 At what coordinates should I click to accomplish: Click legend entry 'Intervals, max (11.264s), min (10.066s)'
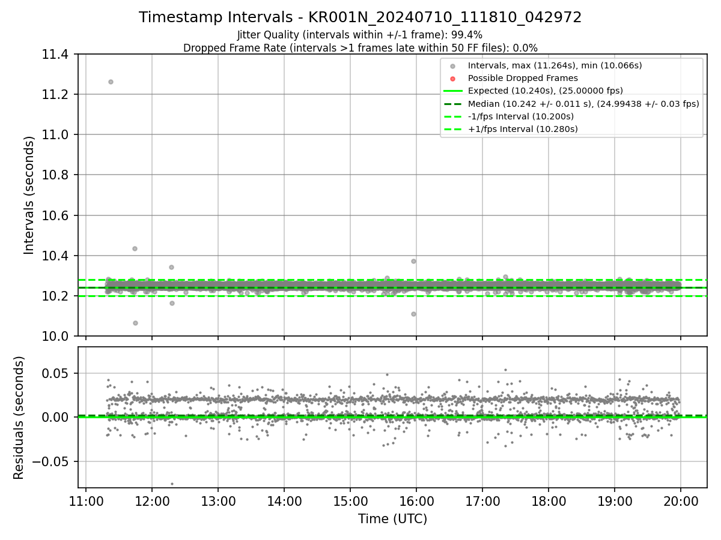coord(555,65)
